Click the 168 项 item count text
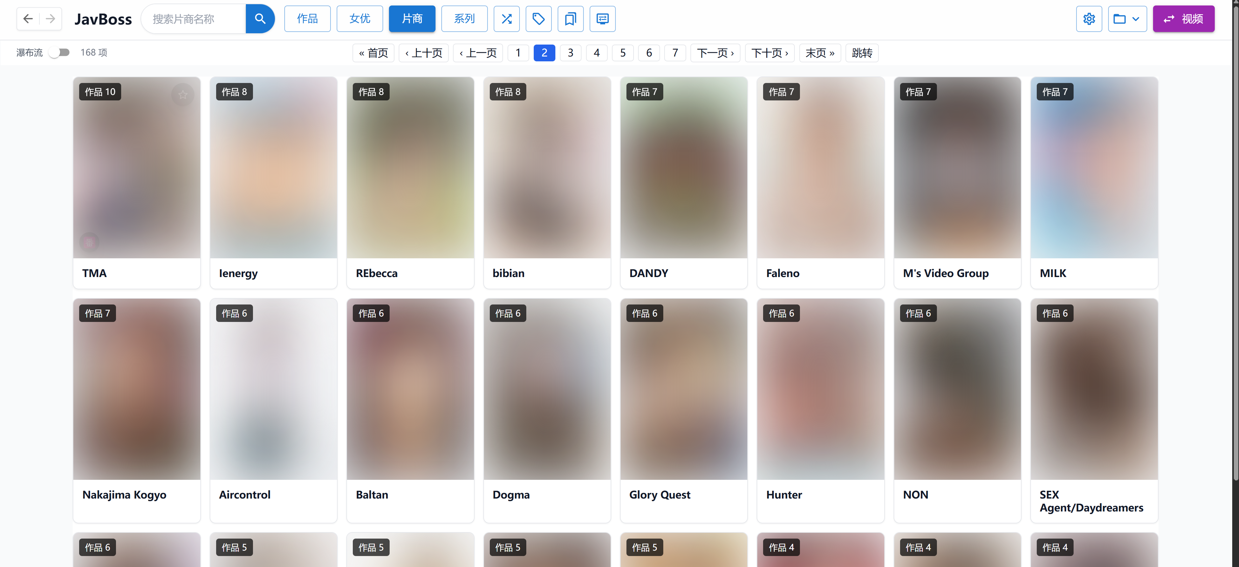Viewport: 1239px width, 567px height. click(x=94, y=52)
